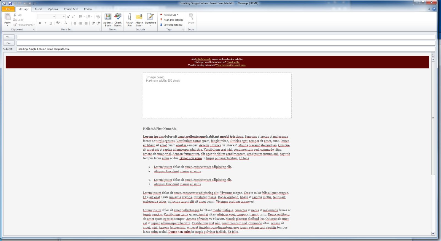441x241 pixels.
Task: Click the Paste clipboard icon
Action: pyautogui.click(x=7, y=17)
